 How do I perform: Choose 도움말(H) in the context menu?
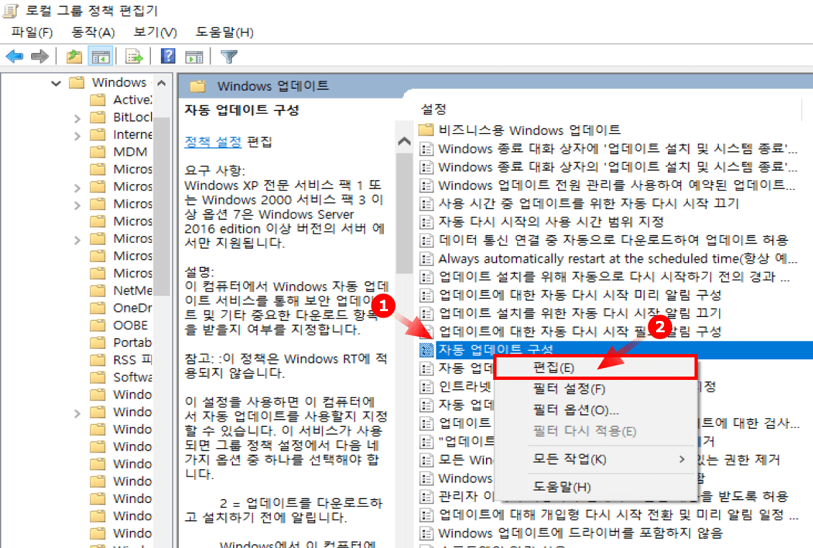pyautogui.click(x=596, y=487)
